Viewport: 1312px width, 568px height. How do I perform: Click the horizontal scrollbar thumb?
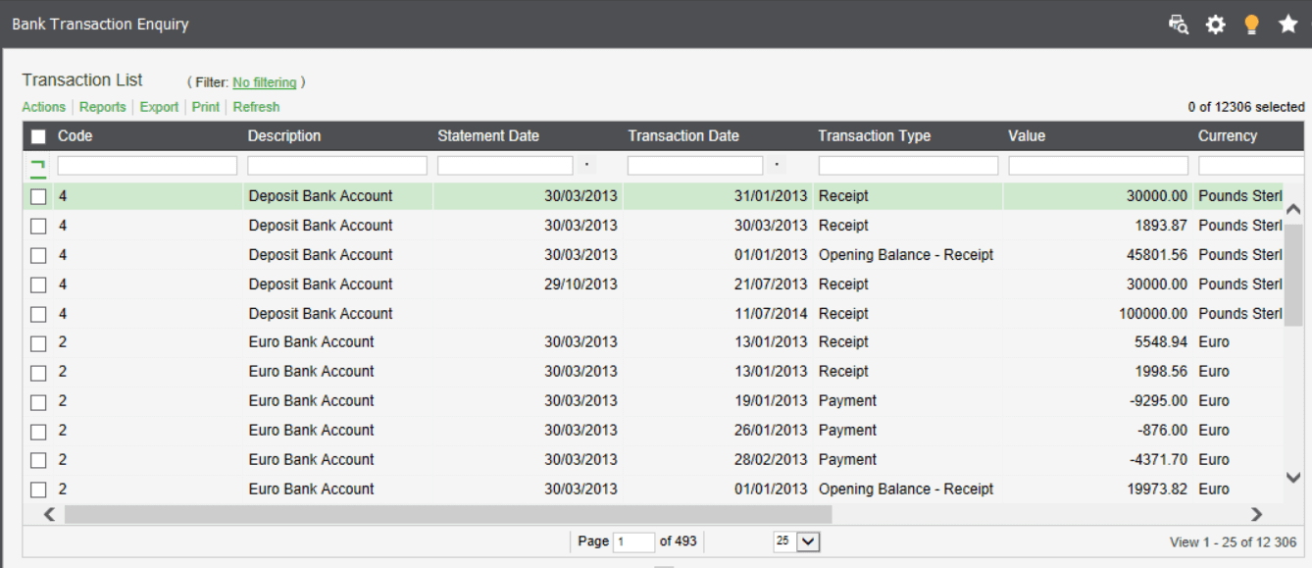(448, 514)
